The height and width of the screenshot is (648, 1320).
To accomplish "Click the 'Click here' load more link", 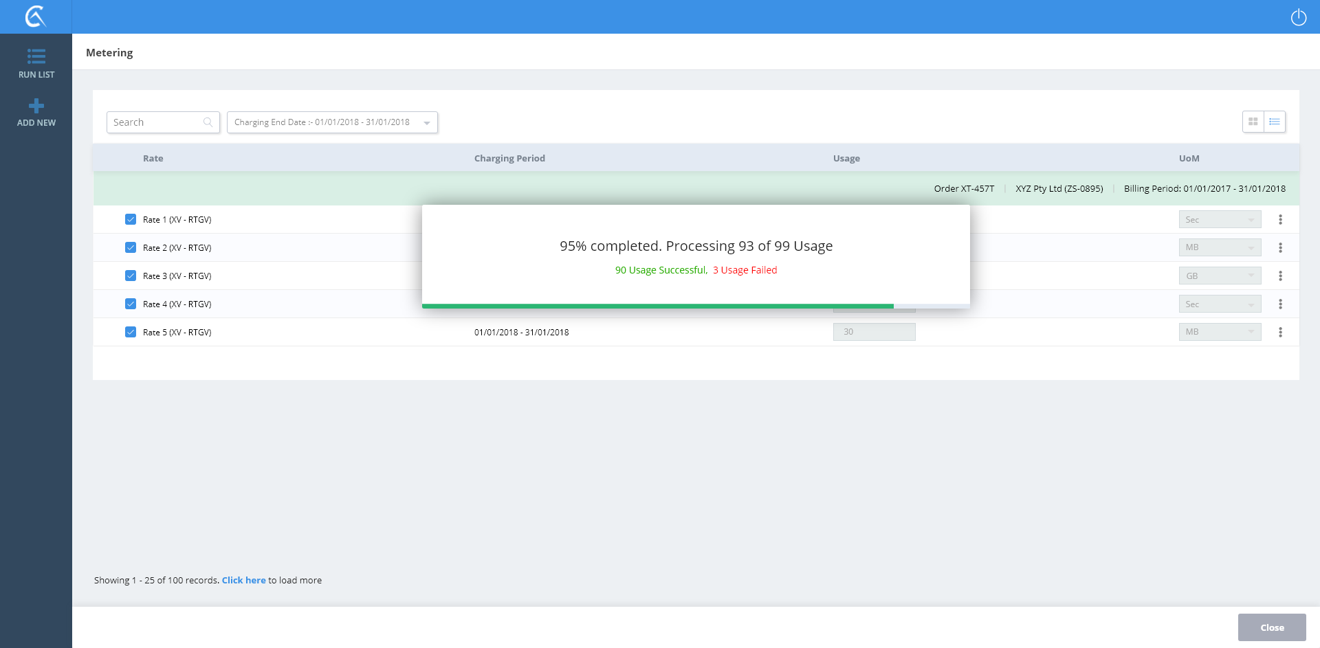I will tap(243, 581).
